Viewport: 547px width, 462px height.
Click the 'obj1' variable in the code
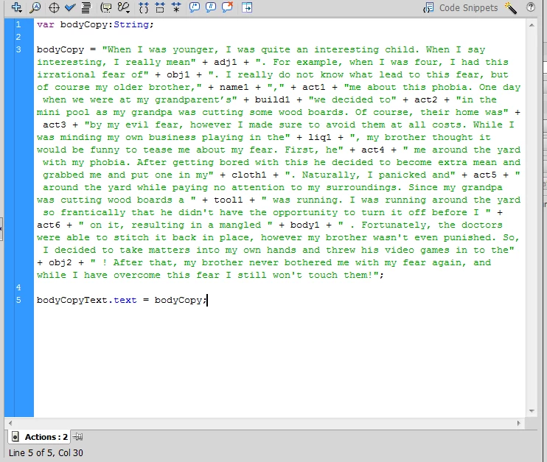coord(178,74)
